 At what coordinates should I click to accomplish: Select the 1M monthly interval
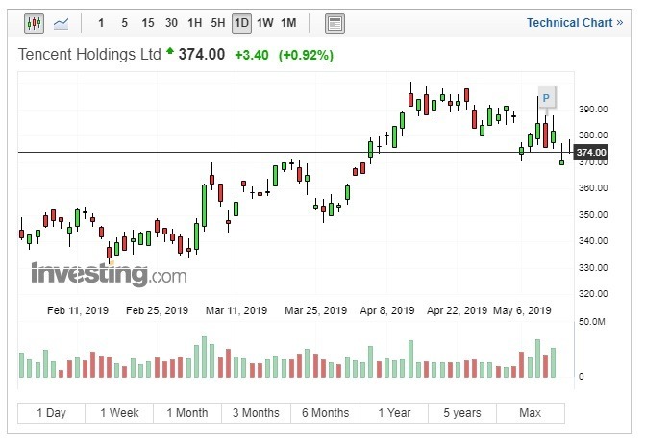point(288,23)
